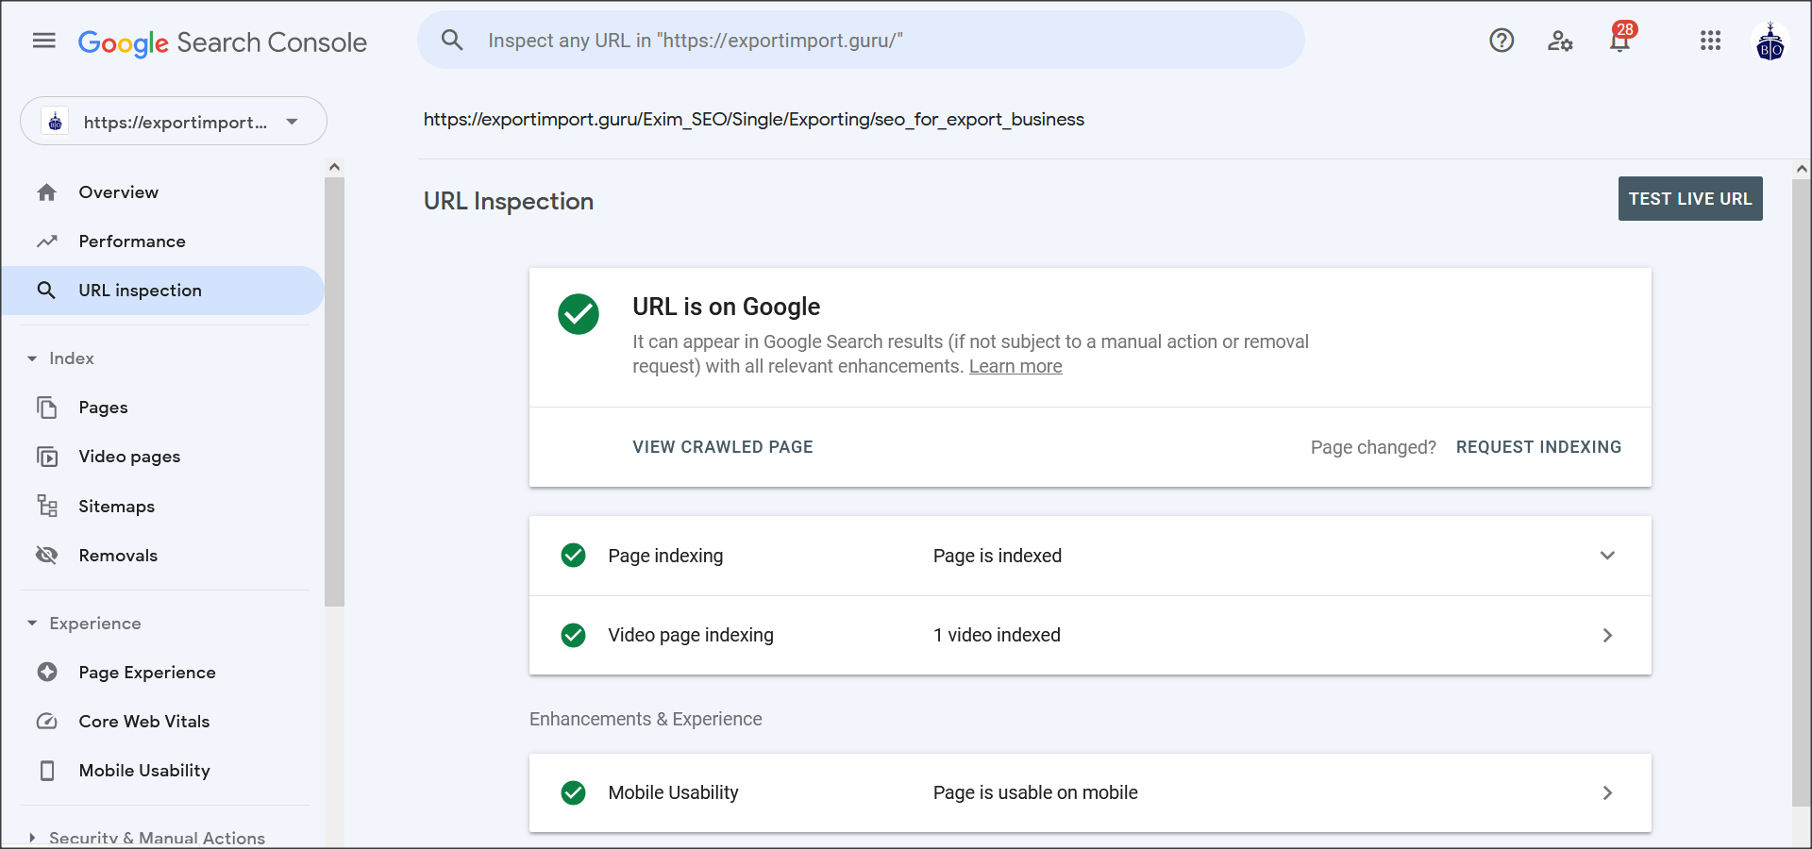This screenshot has width=1812, height=849.
Task: Click the main page vertical scrollbar
Action: 1802,492
